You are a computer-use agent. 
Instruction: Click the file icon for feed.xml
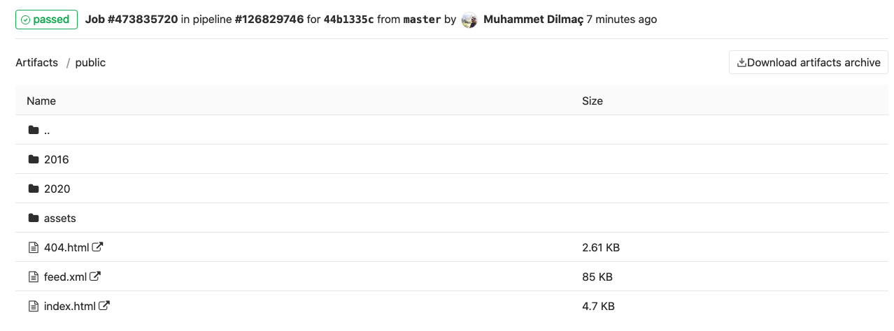click(33, 277)
